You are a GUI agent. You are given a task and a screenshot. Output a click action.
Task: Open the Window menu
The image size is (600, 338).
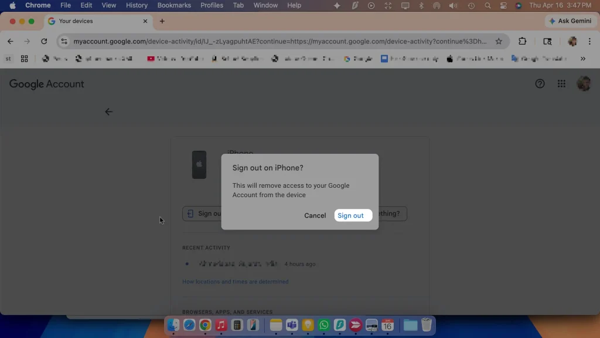point(265,5)
